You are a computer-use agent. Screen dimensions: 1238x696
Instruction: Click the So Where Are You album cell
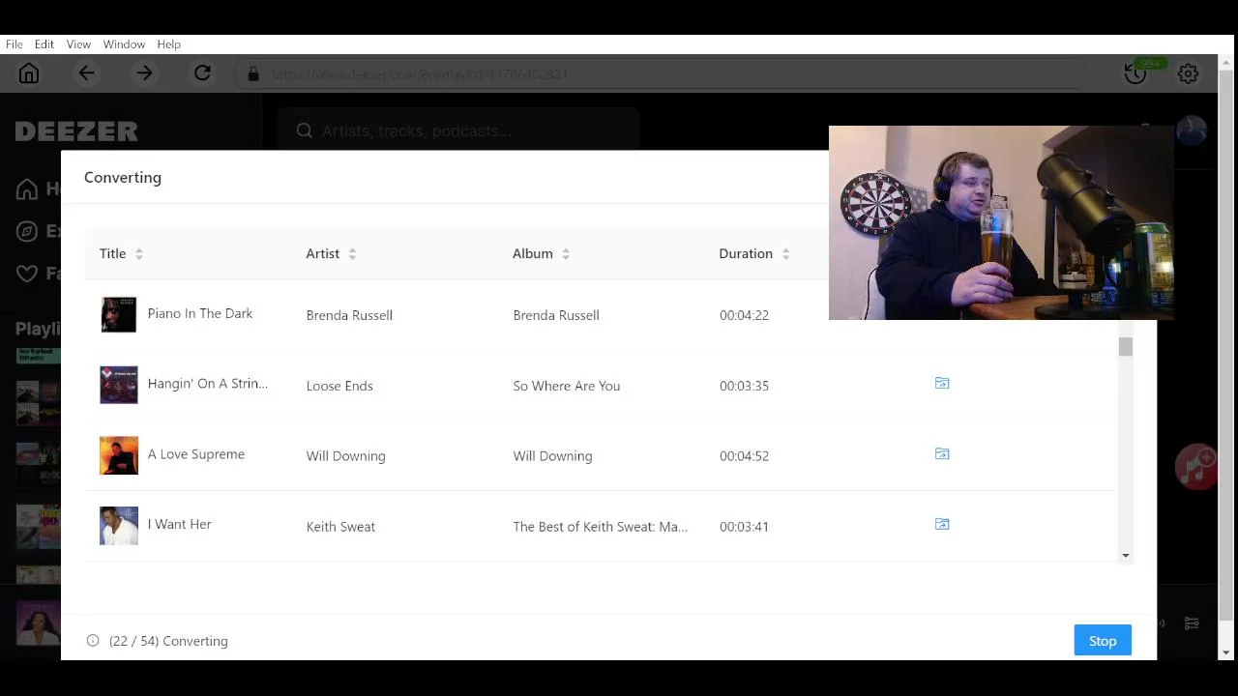[567, 386]
